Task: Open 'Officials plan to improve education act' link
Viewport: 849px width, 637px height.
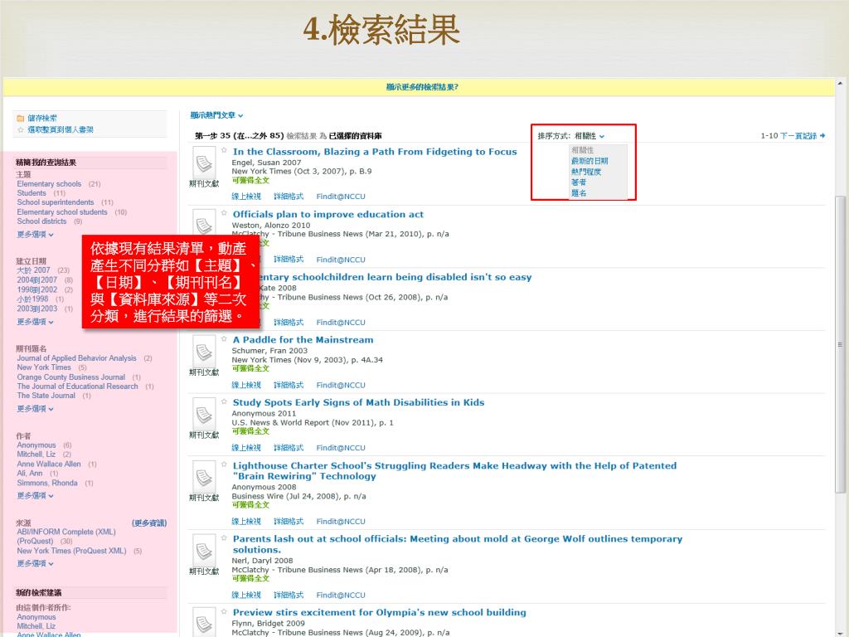Action: click(x=327, y=215)
